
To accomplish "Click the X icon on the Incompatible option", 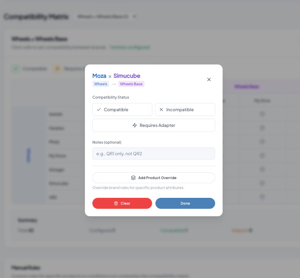I will 162,109.
